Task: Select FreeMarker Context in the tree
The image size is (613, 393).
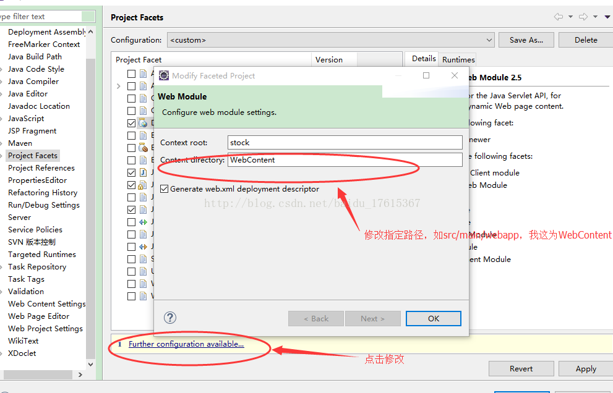Action: [x=44, y=44]
